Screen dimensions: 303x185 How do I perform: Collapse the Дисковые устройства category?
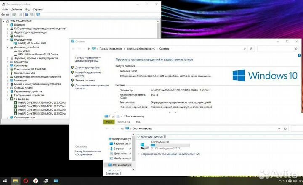point(8,47)
